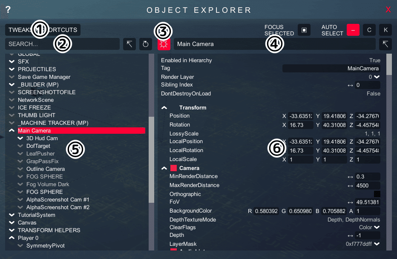Collapse the Transform section

164,108
